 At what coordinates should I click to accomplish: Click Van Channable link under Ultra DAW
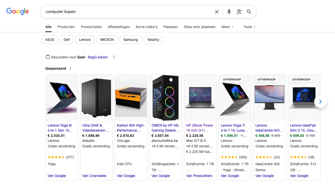point(94,176)
